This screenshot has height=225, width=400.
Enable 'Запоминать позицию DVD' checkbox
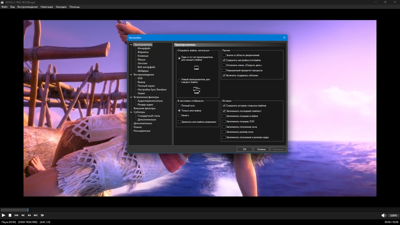point(224,121)
